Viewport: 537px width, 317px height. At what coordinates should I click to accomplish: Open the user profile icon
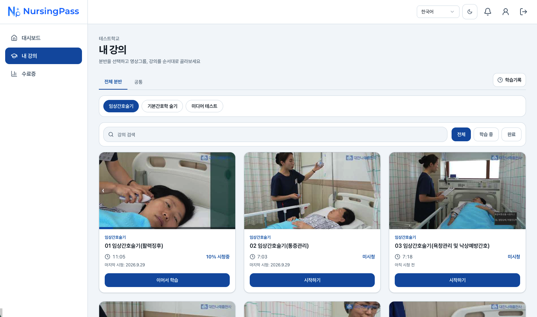click(506, 12)
